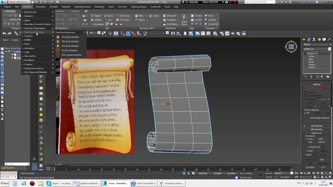
Task: Click the Shape1 object name field
Action: (316, 44)
